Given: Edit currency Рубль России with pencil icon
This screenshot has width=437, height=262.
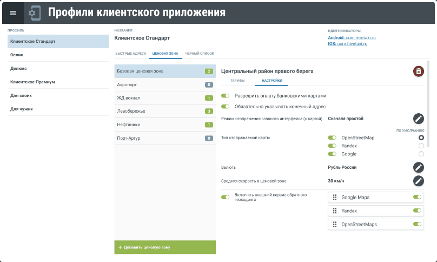Looking at the screenshot, I should pyautogui.click(x=418, y=167).
